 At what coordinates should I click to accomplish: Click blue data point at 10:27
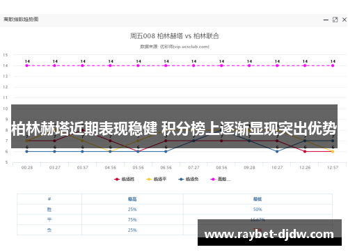tap(277, 152)
